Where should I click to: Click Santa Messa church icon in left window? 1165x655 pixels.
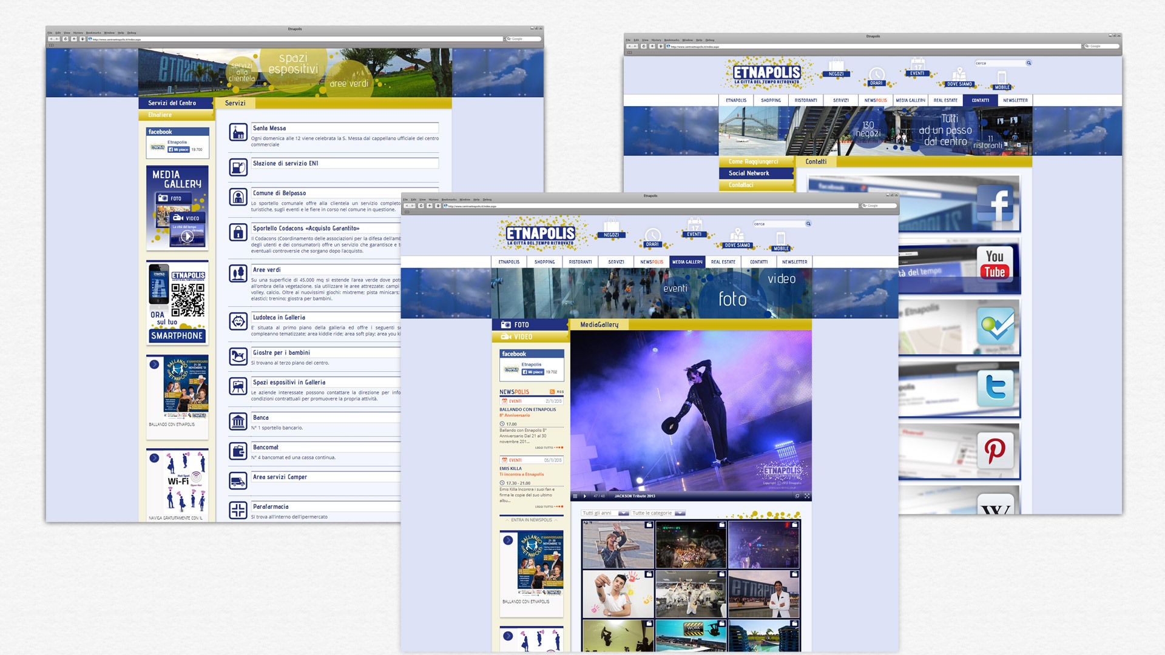point(238,132)
